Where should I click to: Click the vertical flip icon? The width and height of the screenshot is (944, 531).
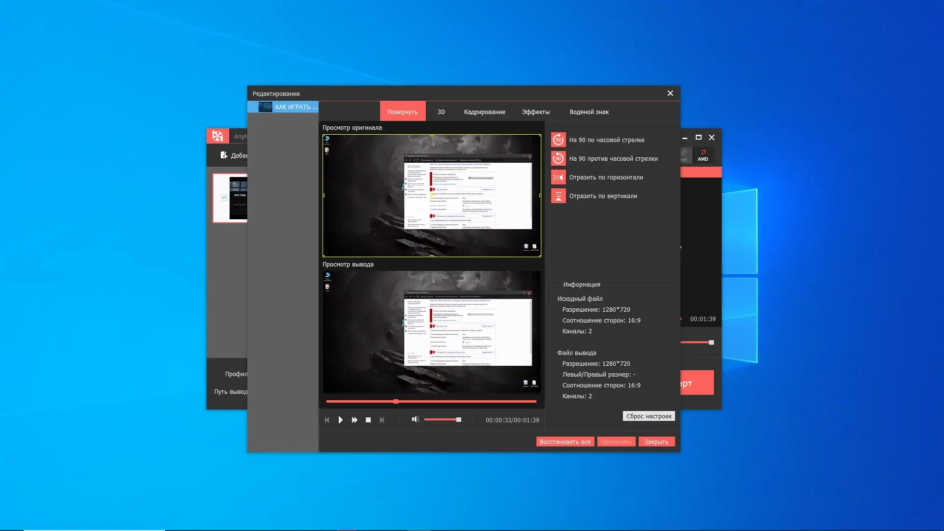(x=558, y=196)
